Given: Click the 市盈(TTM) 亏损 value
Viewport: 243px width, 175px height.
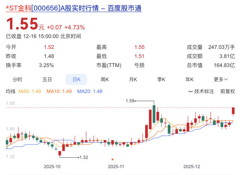Looking at the screenshot, I should tap(139, 65).
